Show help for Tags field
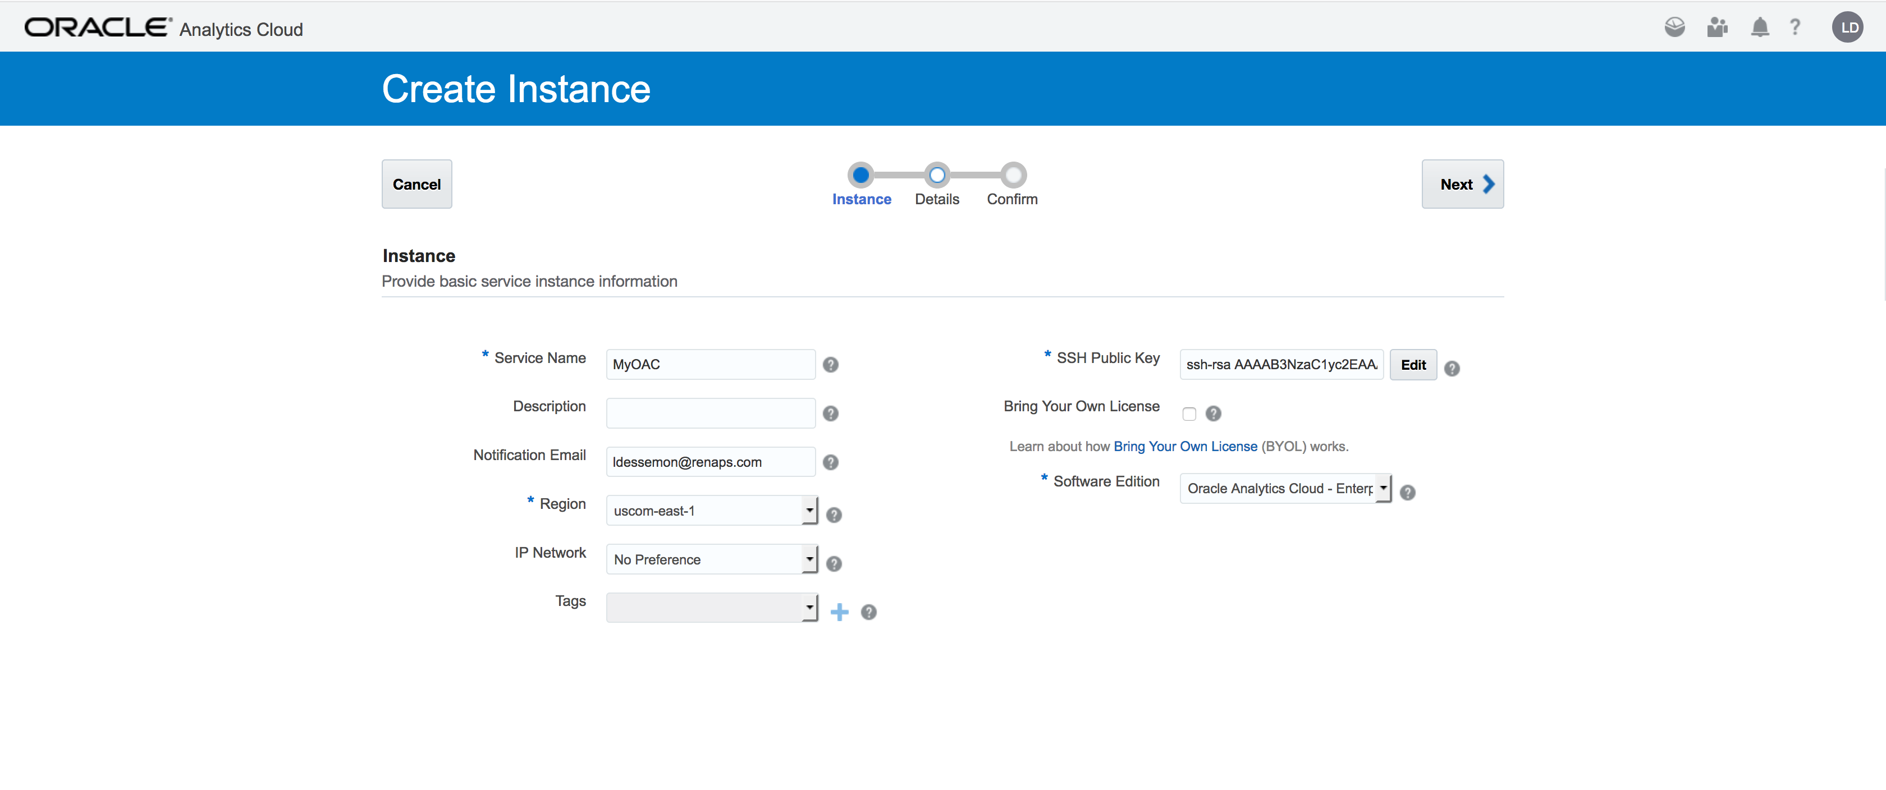This screenshot has height=790, width=1886. [868, 612]
